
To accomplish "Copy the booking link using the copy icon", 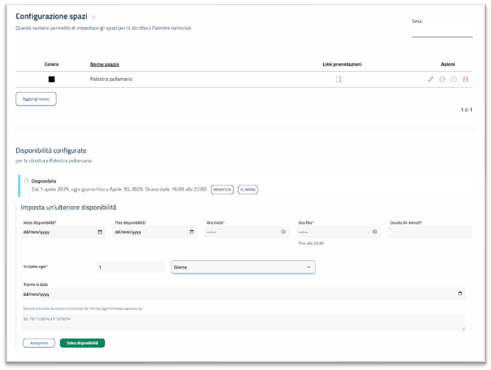I will (338, 79).
